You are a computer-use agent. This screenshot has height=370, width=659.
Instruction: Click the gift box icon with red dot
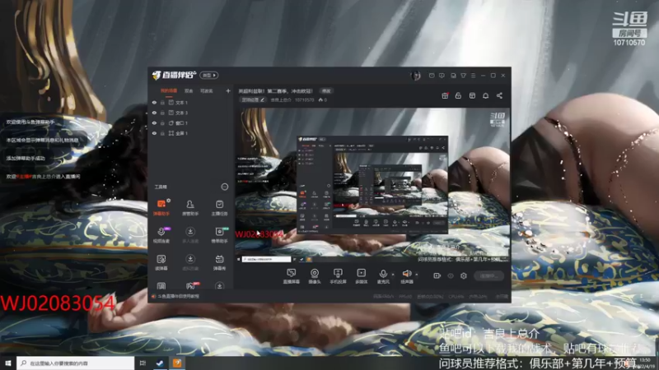(x=445, y=95)
